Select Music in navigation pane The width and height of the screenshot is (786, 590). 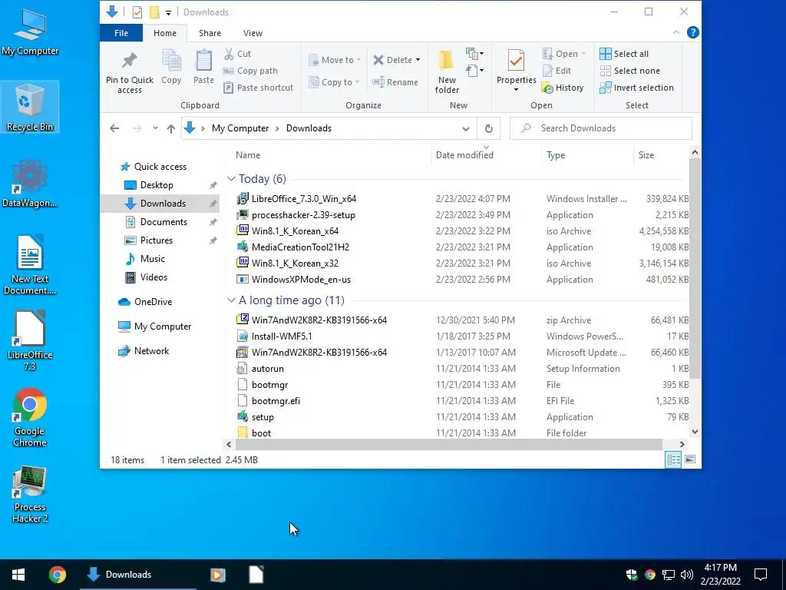[x=153, y=259]
